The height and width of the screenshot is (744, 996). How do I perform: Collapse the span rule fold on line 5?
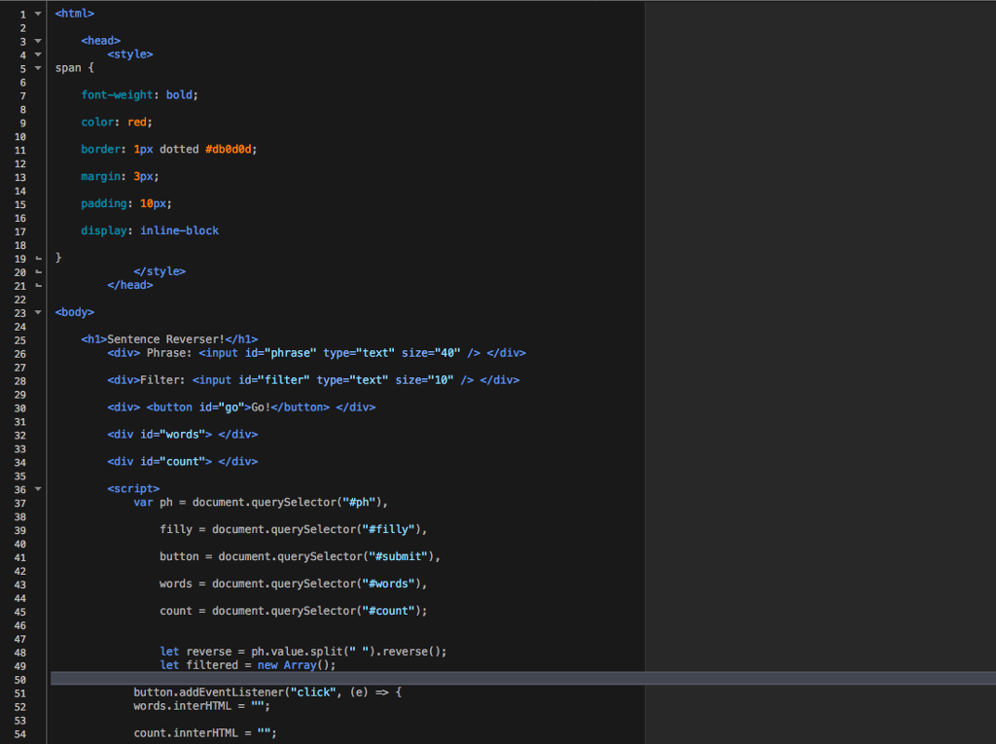click(37, 67)
